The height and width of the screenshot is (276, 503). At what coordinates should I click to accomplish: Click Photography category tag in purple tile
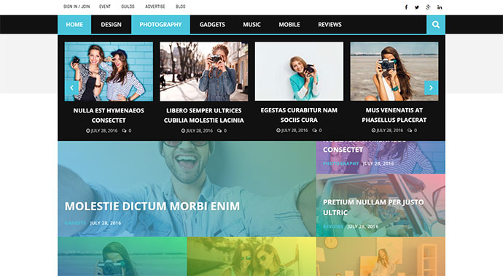coord(340,164)
